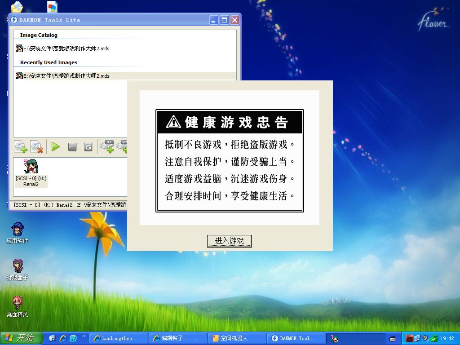Select the [SCSI - 0] (H:) Renai2 virtual drive
The width and height of the screenshot is (460, 345).
pos(31,173)
